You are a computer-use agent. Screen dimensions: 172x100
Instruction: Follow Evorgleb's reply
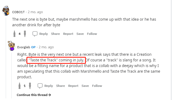97,86
